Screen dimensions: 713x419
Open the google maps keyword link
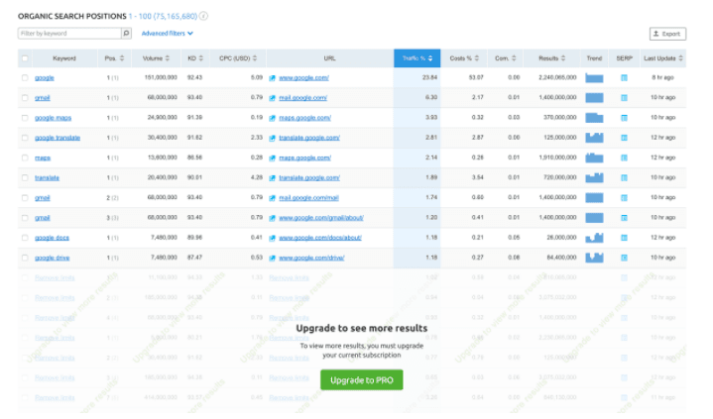click(x=54, y=118)
